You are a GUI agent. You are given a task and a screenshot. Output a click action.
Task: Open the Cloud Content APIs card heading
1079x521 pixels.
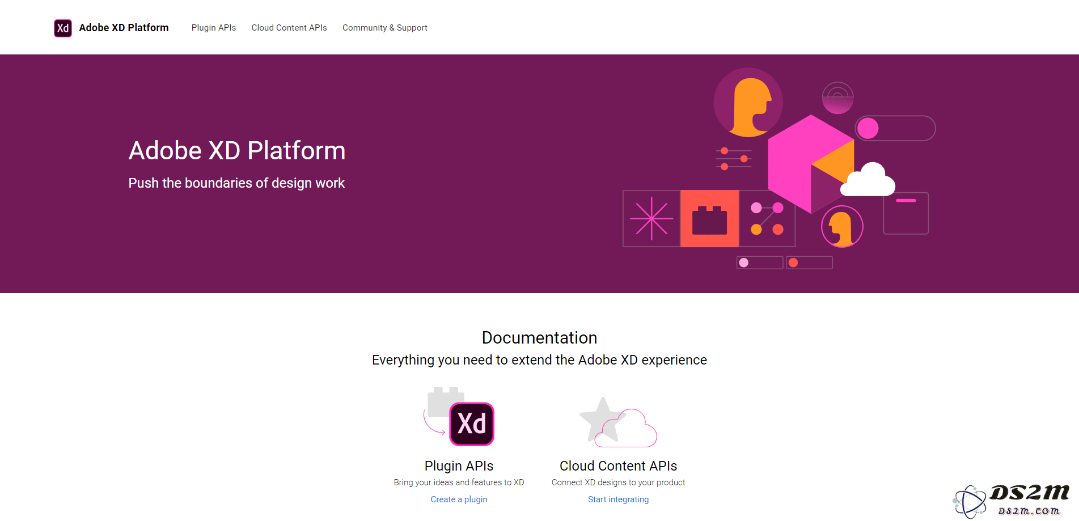(x=618, y=466)
